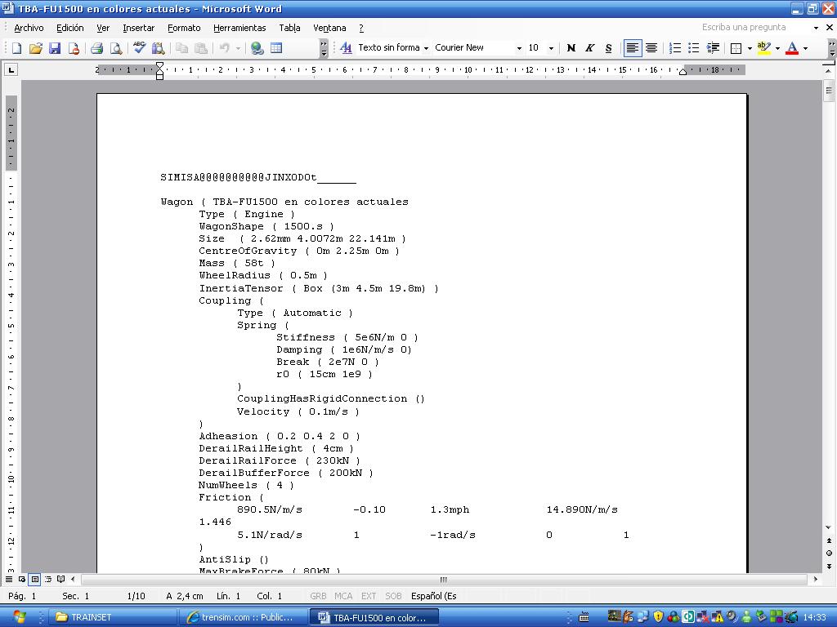The width and height of the screenshot is (837, 627).
Task: Open the Formato menu
Action: (184, 28)
